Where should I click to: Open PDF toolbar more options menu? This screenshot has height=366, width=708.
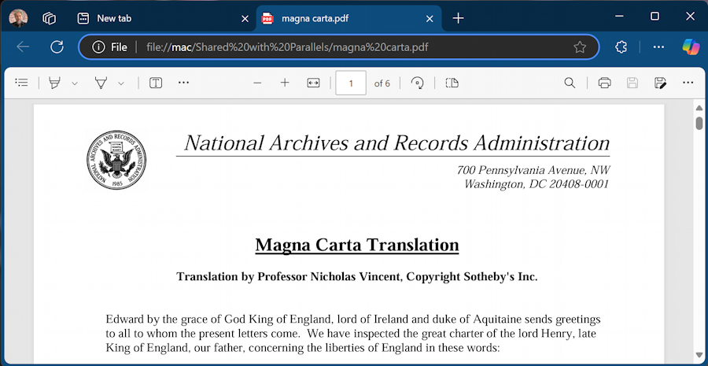click(688, 83)
